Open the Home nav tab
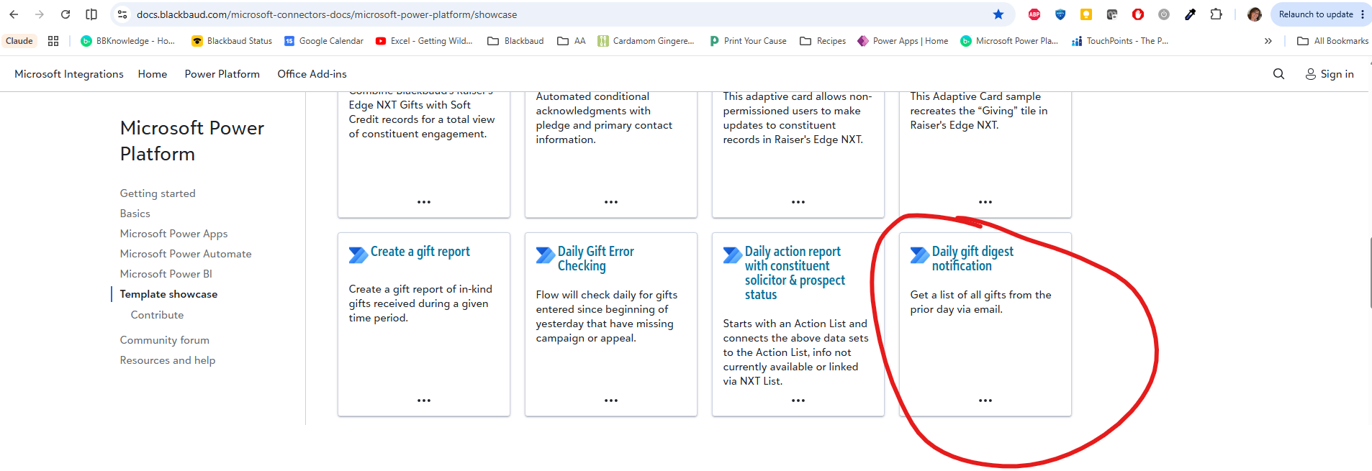1372x471 pixels. pos(153,74)
